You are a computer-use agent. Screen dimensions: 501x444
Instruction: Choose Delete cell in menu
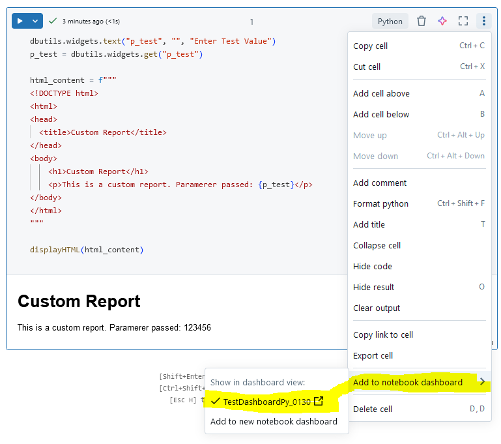[x=373, y=409]
